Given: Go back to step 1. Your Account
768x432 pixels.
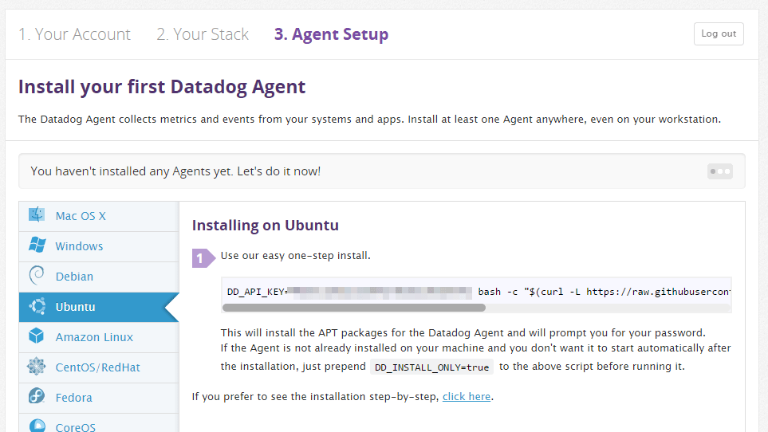Looking at the screenshot, I should (74, 34).
